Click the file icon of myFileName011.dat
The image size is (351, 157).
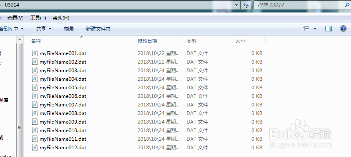[35, 139]
